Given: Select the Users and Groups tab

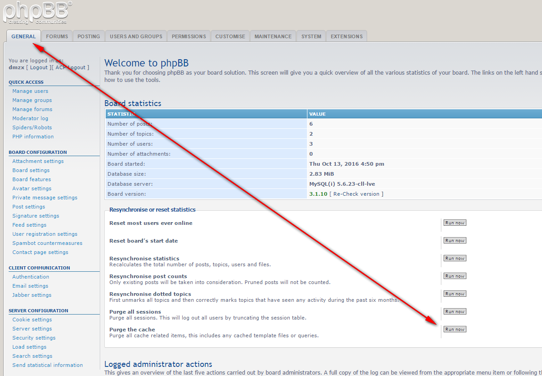Looking at the screenshot, I should click(x=136, y=36).
